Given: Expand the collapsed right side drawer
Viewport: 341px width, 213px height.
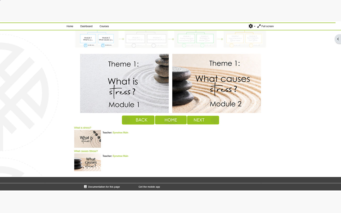Looking at the screenshot, I should [338, 39].
